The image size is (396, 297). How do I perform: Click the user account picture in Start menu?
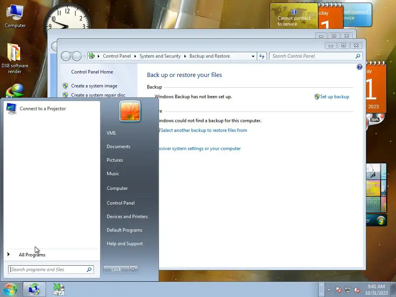click(130, 111)
